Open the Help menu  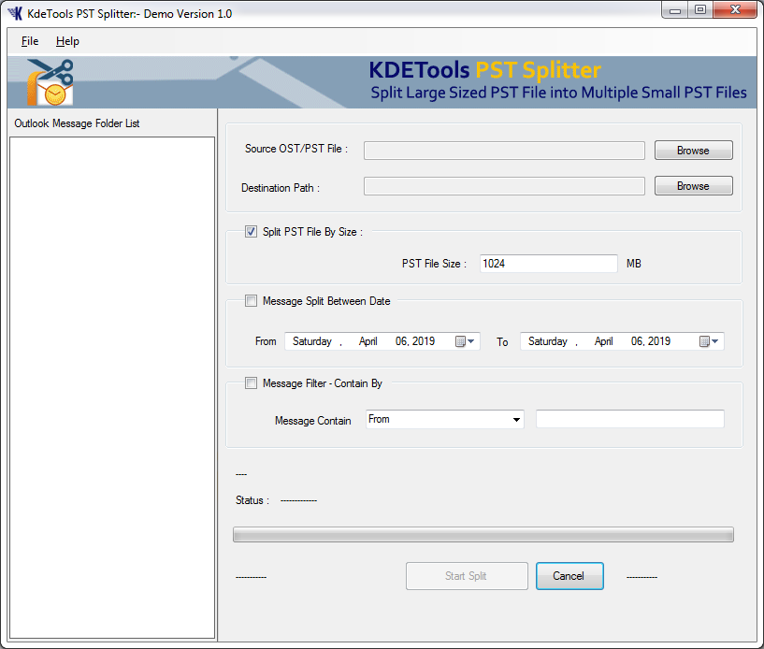tap(67, 40)
